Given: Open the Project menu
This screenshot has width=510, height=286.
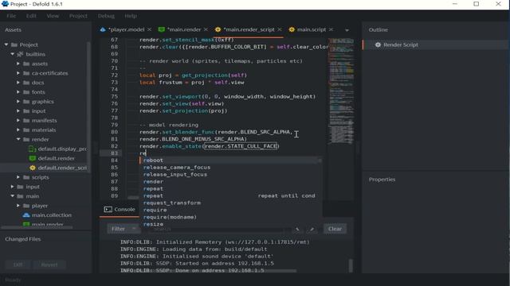Looking at the screenshot, I should [x=78, y=16].
